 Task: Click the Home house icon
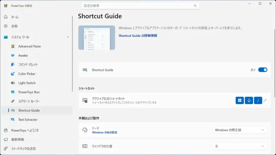6,17
